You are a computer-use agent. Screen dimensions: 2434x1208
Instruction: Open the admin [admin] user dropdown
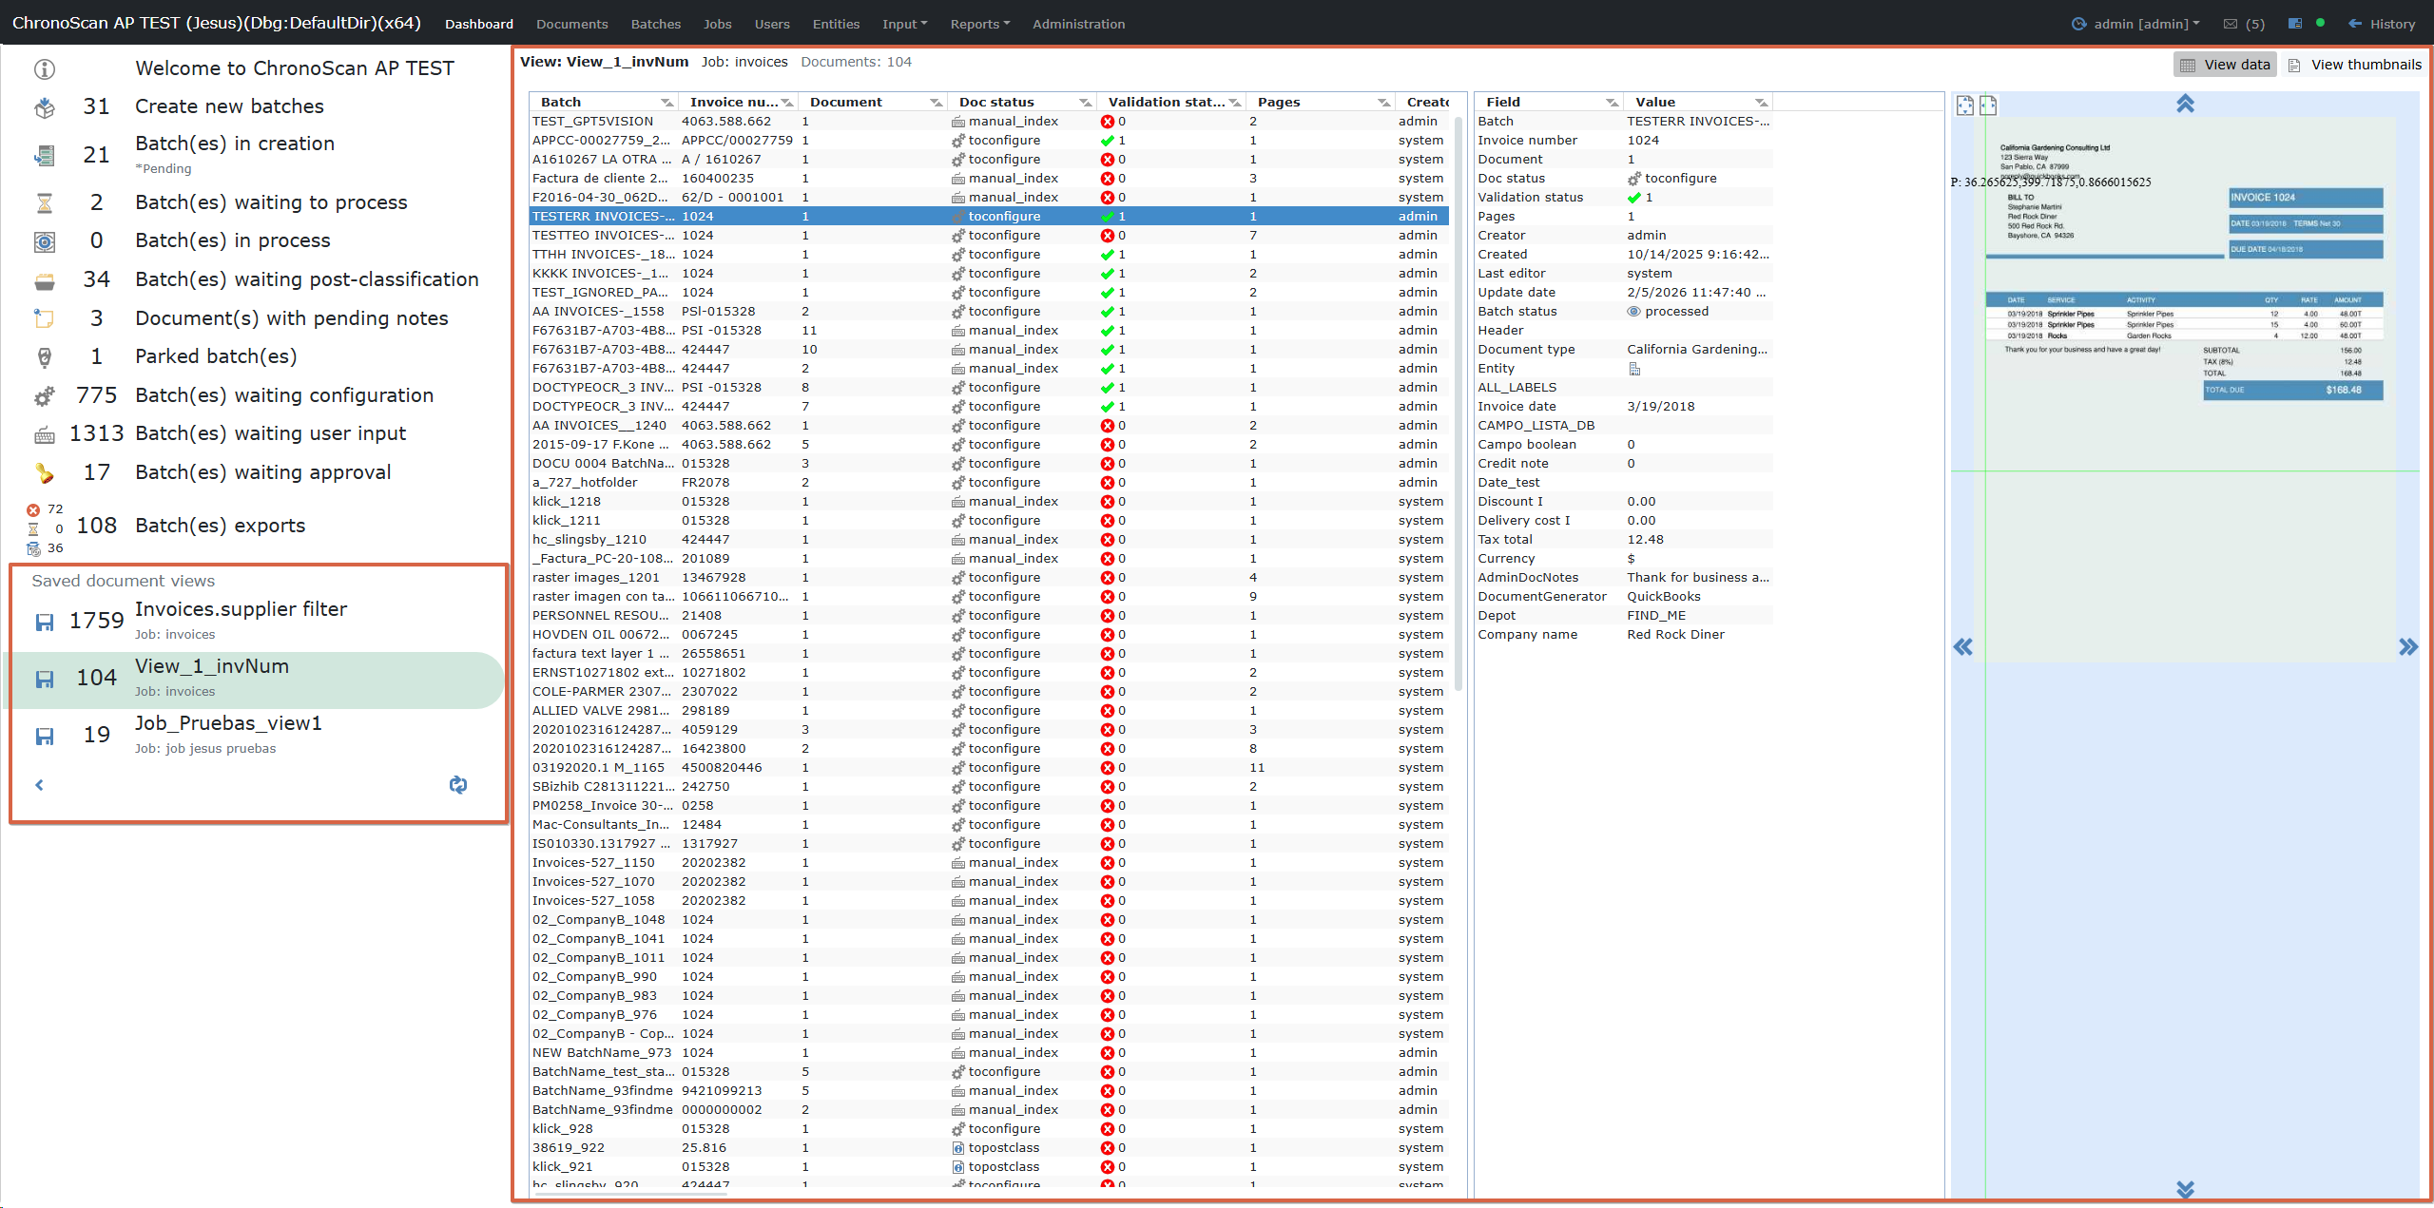tap(2139, 24)
